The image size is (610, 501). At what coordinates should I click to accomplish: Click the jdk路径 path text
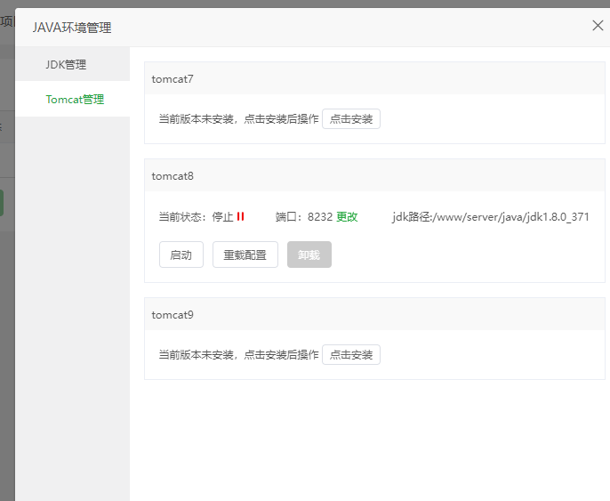pyautogui.click(x=491, y=217)
